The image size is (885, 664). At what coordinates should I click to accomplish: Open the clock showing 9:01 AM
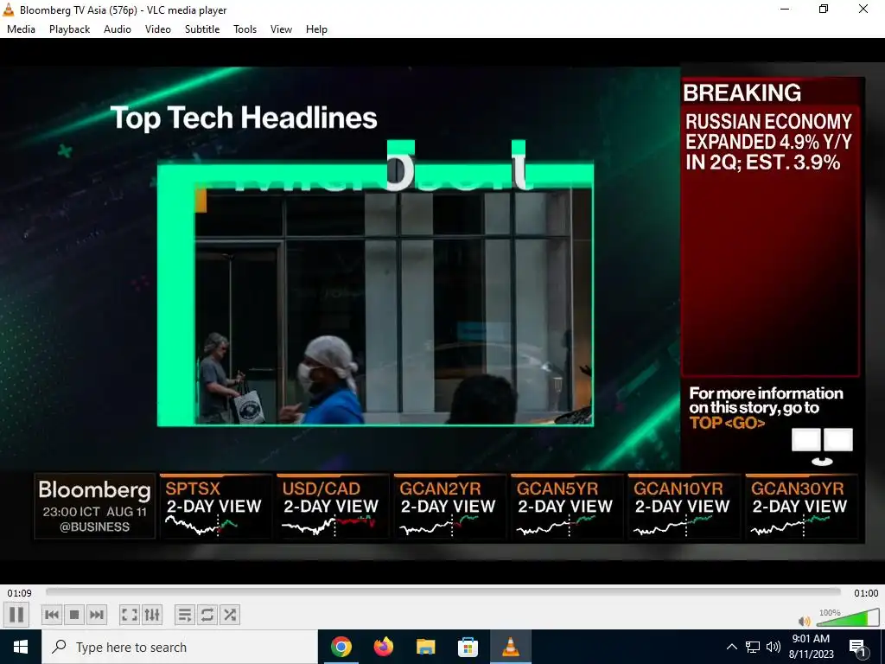811,647
